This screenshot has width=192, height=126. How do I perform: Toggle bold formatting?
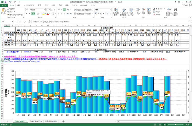tap(27, 14)
